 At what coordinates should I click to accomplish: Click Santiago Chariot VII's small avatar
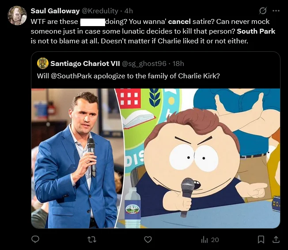43,63
